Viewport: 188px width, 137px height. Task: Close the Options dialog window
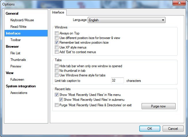pos(179,3)
